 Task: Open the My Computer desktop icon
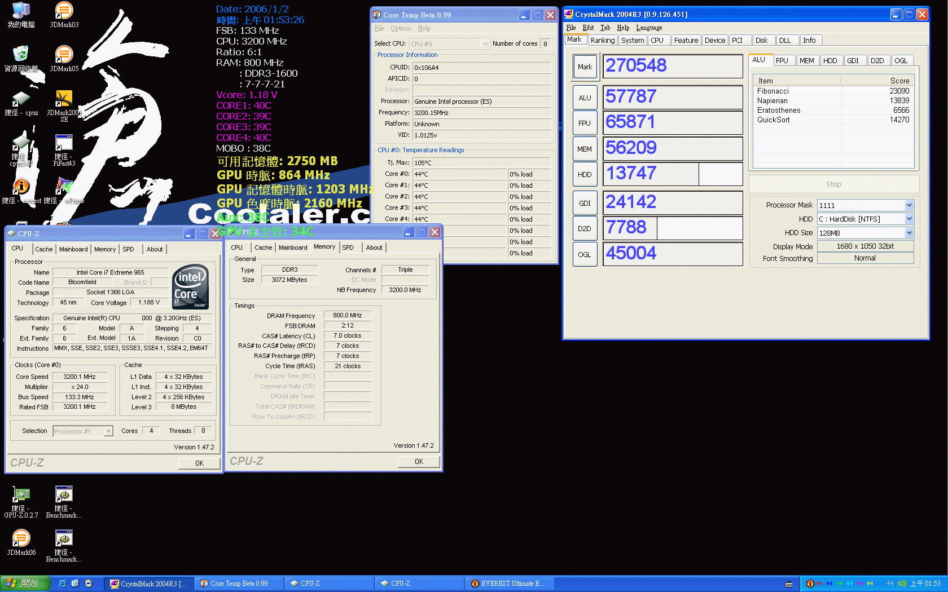point(21,15)
